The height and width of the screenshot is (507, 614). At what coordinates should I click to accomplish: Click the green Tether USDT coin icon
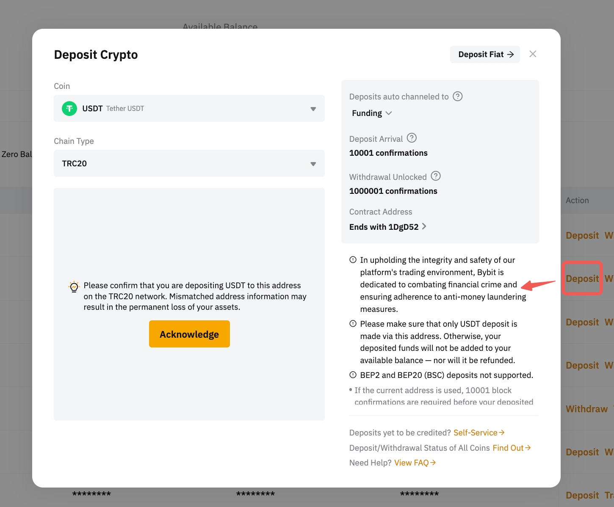click(x=69, y=109)
